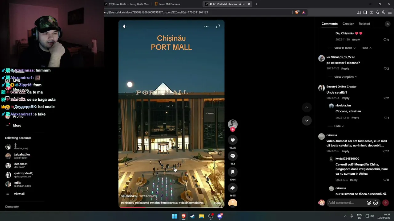Viewport: 394px width, 221px height.
Task: Expand "View 2 replies" under Nikson's comment
Action: (x=346, y=77)
